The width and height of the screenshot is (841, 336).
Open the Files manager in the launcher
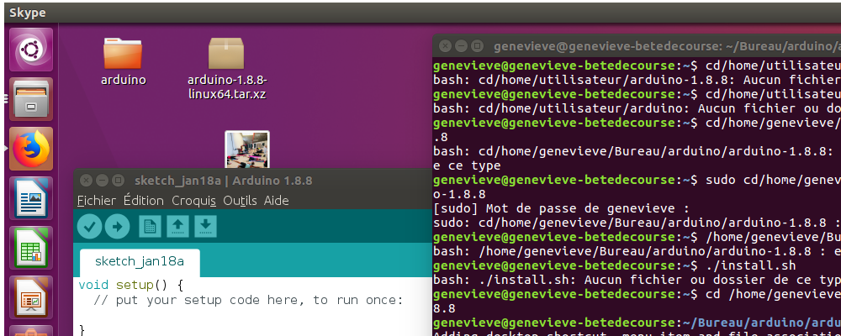(31, 99)
